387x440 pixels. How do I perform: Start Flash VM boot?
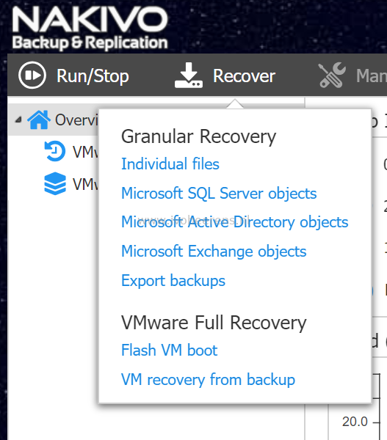(169, 350)
